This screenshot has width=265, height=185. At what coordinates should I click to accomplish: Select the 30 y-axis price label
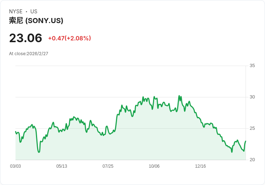coord(252,97)
